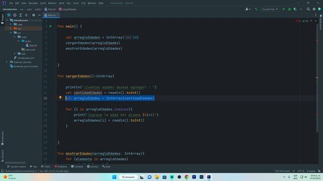This screenshot has height=181, width=323.
Task: Hide the Project panel with the minus icon
Action: tap(39, 15)
